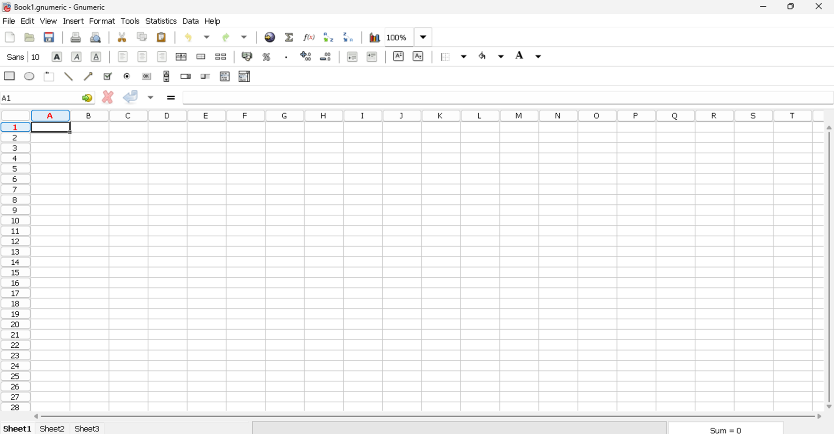Decrease cell indent
This screenshot has width=834, height=434.
(x=352, y=57)
